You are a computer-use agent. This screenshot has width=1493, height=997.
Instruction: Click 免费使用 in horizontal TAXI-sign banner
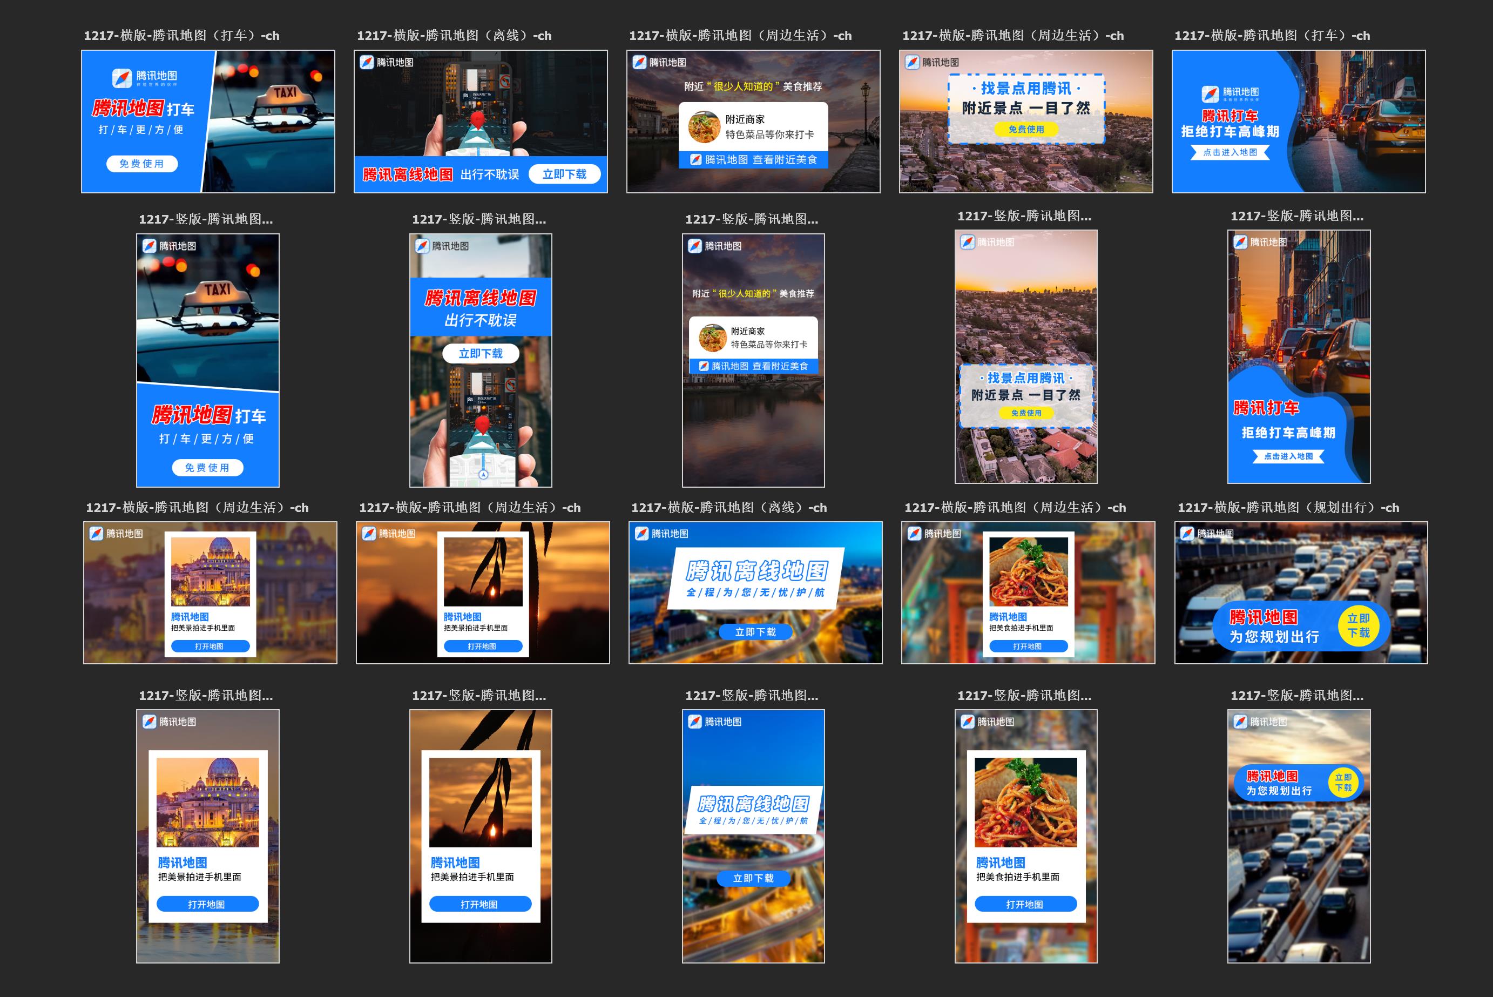pyautogui.click(x=141, y=164)
